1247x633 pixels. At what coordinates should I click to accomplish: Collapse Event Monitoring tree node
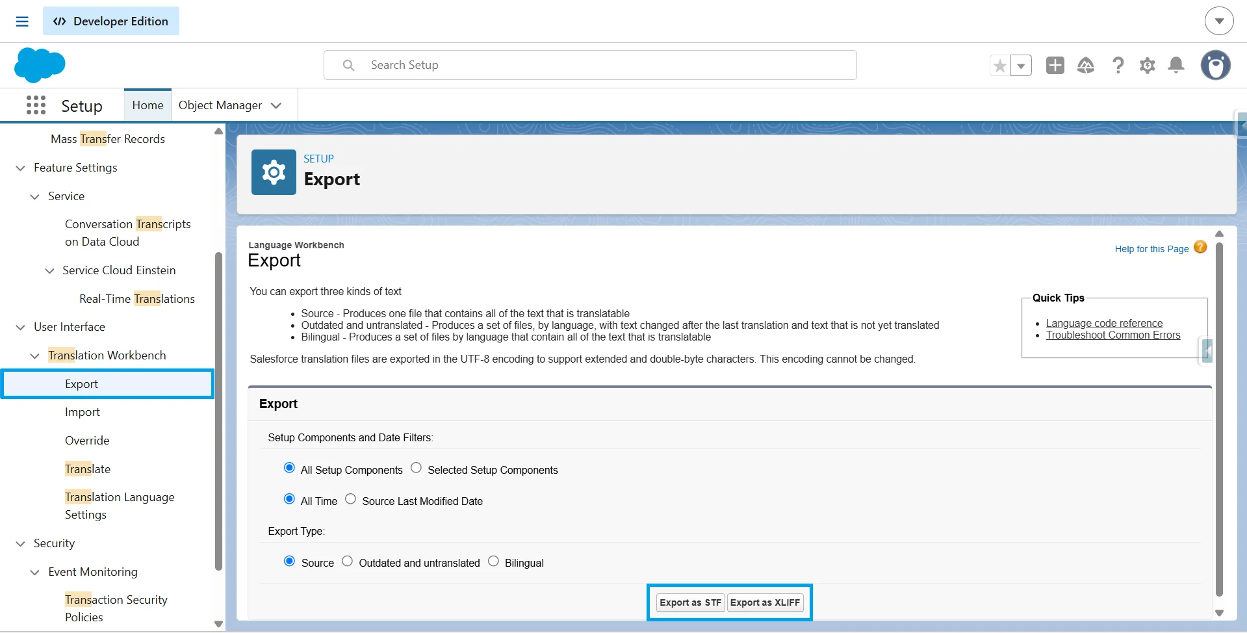(35, 573)
